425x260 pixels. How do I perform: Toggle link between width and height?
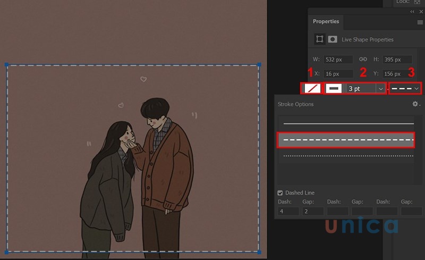click(x=363, y=59)
